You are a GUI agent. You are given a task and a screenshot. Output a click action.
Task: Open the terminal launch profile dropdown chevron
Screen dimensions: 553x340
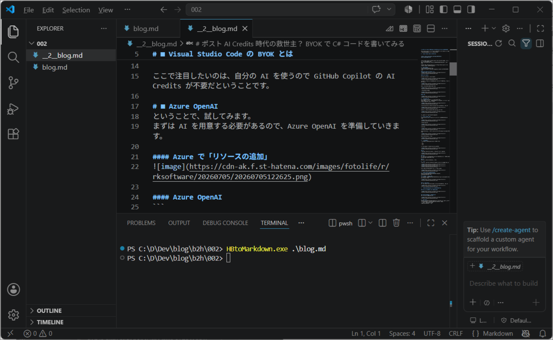pyautogui.click(x=371, y=223)
